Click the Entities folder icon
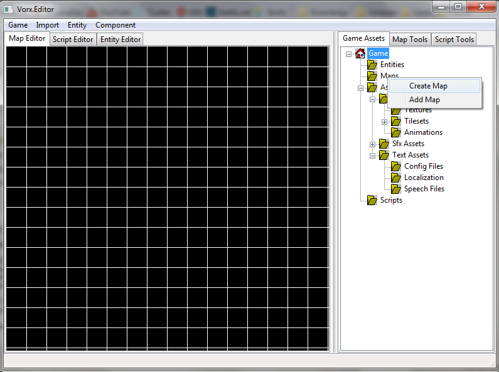Image resolution: width=499 pixels, height=372 pixels. pyautogui.click(x=372, y=65)
